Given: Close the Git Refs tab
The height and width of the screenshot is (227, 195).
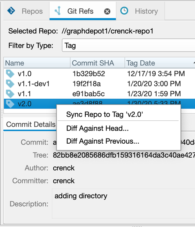Looking at the screenshot, I should tap(107, 11).
